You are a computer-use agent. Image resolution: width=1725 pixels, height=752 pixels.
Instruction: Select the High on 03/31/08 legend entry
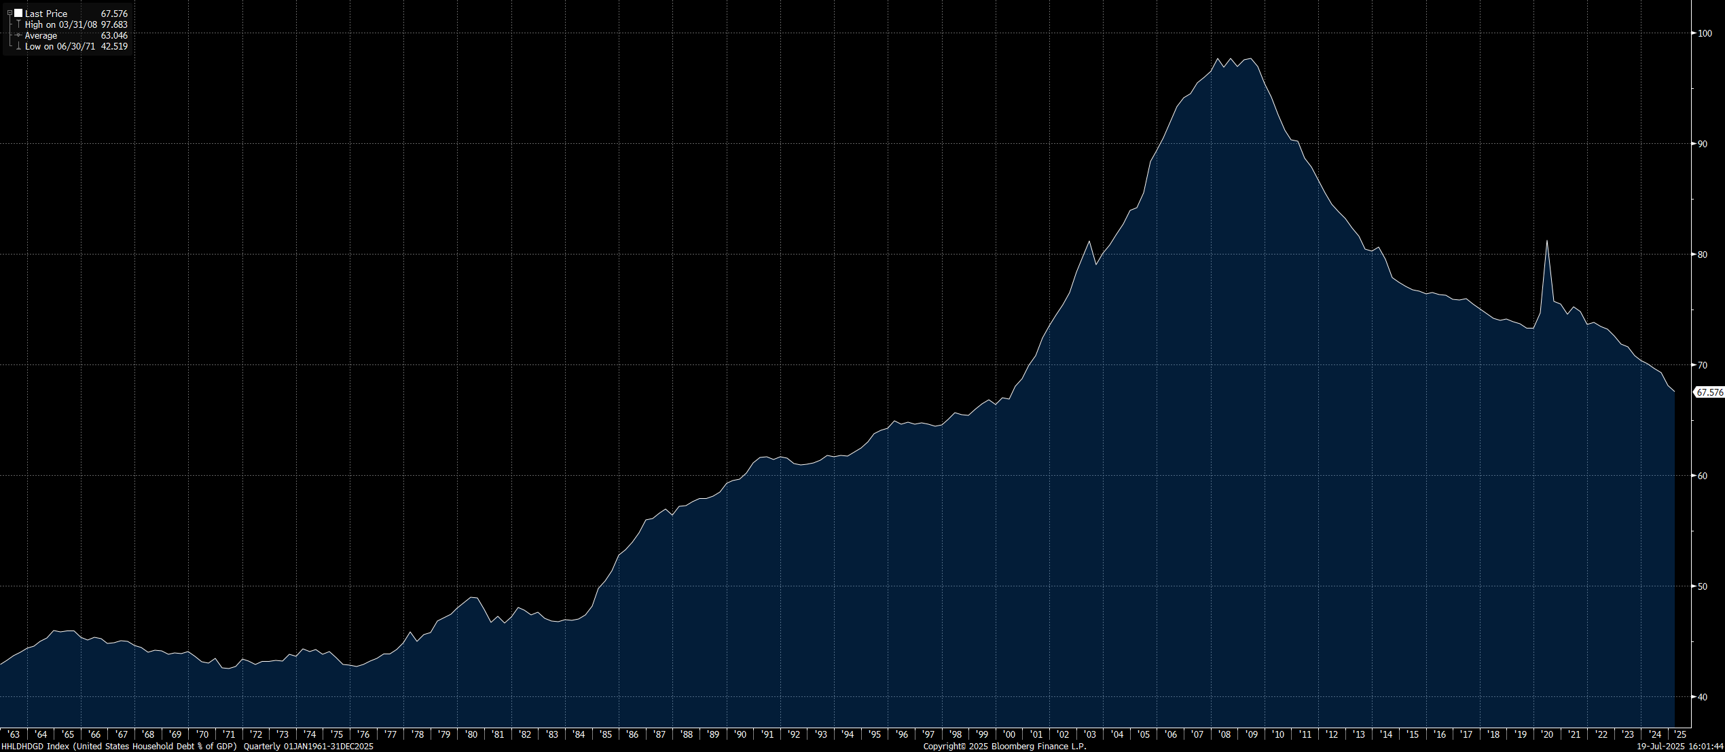[61, 24]
